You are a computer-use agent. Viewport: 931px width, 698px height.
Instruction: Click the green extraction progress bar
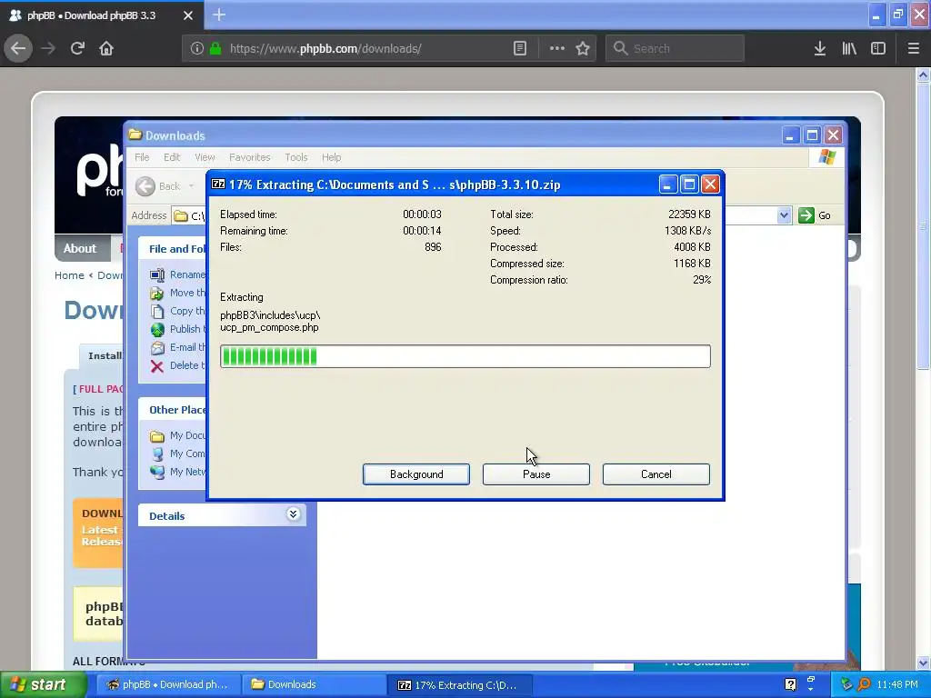[465, 356]
